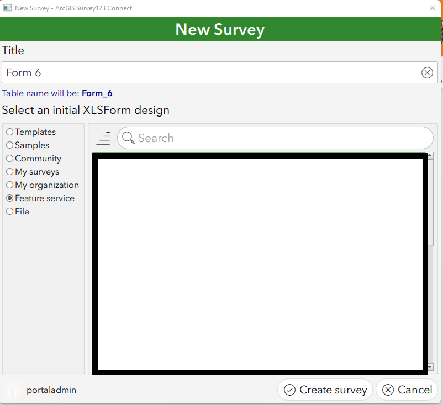Select the Templates radio button
The image size is (443, 405).
pos(9,132)
